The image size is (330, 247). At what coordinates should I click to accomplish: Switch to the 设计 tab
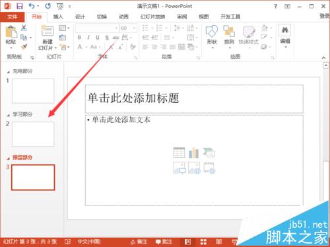(80, 17)
